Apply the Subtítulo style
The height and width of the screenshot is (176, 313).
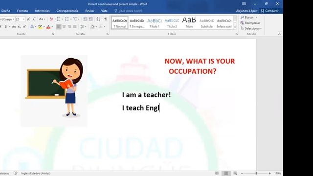(206, 22)
